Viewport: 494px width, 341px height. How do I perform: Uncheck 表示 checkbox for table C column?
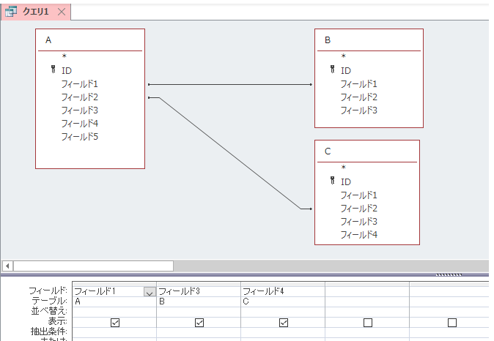pos(284,323)
